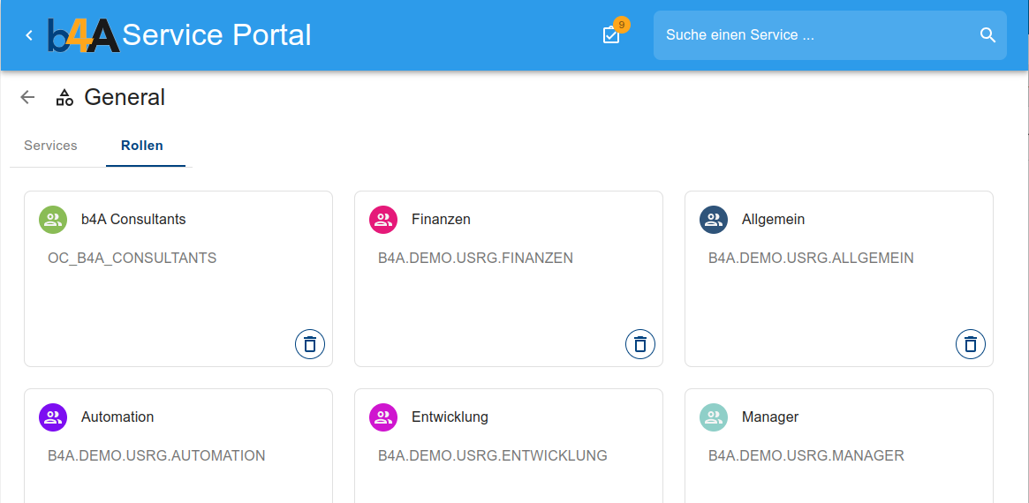Click the dark blue Allgemein group icon

click(714, 220)
